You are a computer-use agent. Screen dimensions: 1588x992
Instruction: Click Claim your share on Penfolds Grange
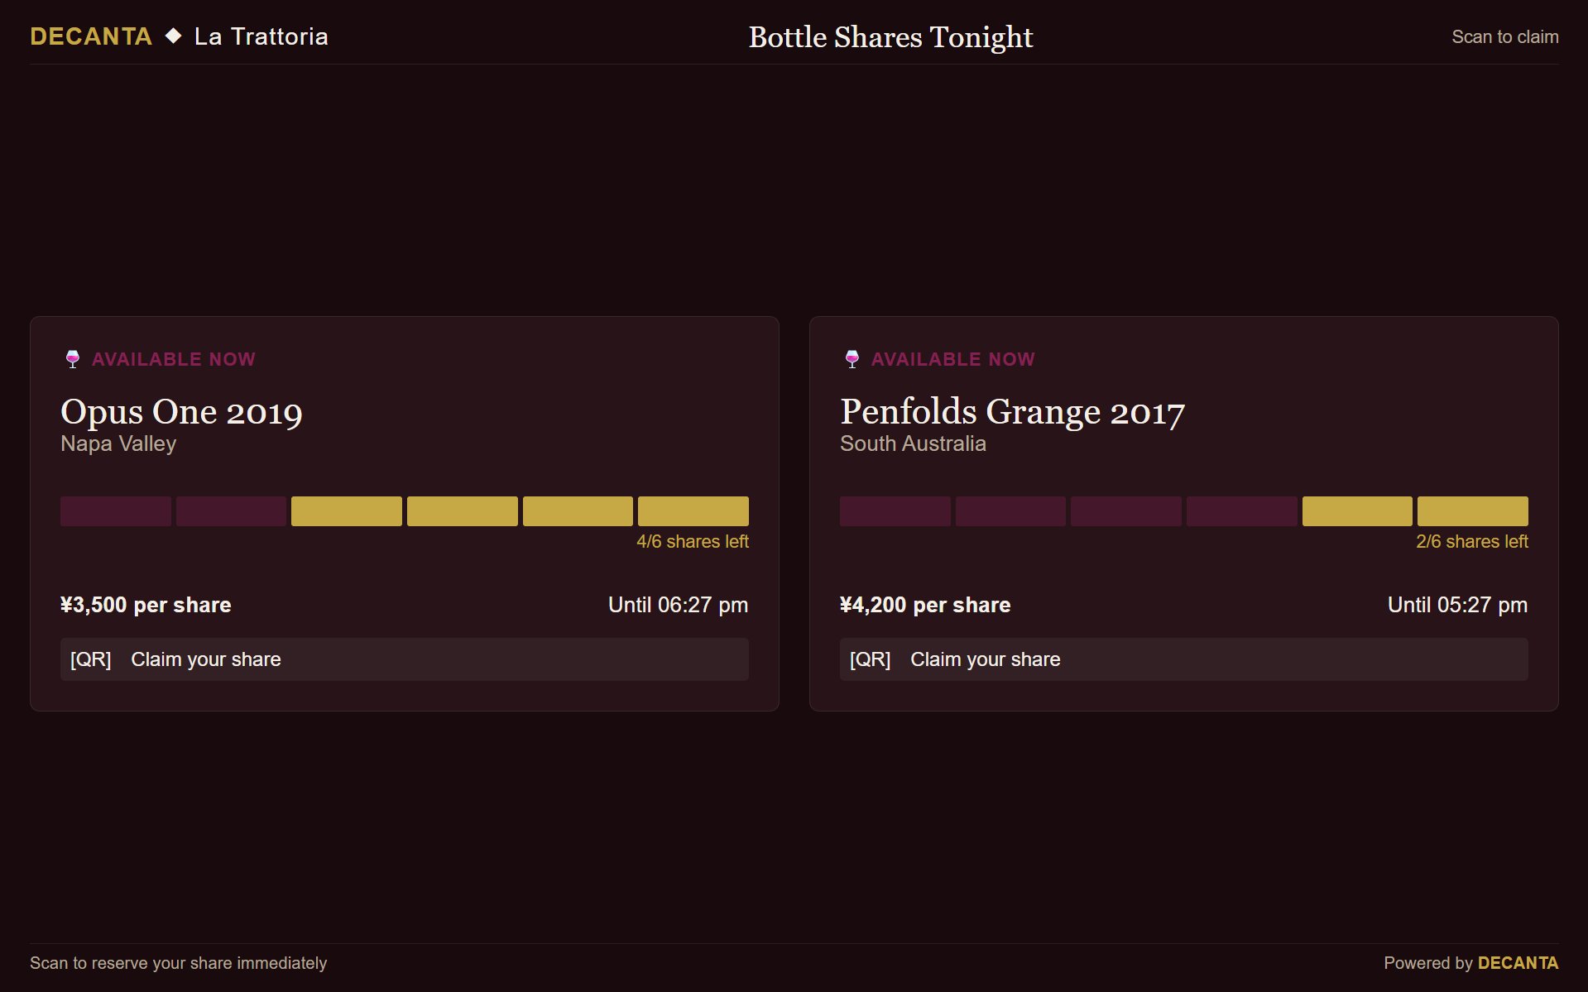[985, 659]
